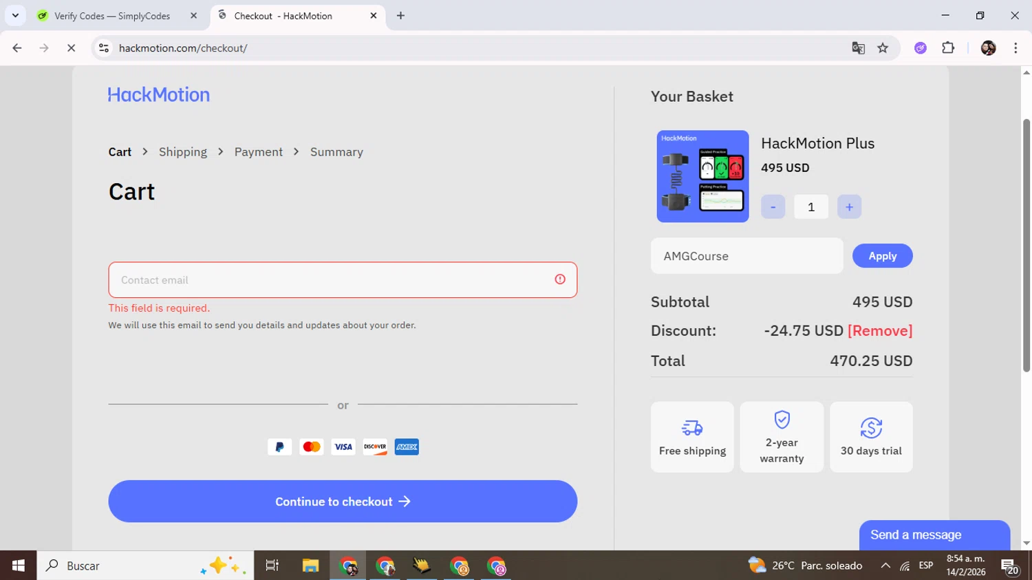The width and height of the screenshot is (1032, 580).
Task: Click the Visa payment icon
Action: coord(343,447)
